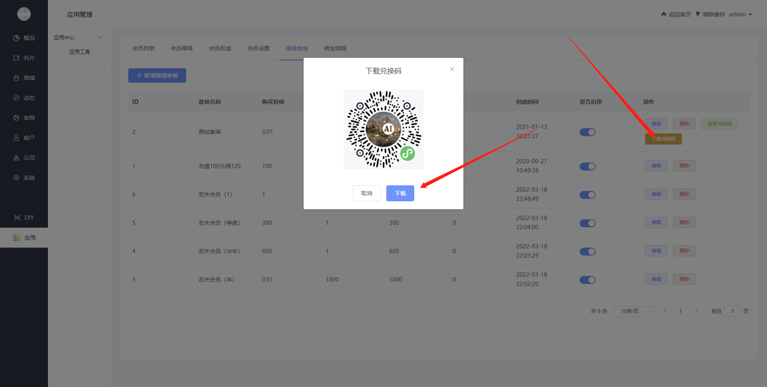Viewport: 767px width, 387px height.
Task: Click the 取消 button in dialog
Action: (367, 193)
